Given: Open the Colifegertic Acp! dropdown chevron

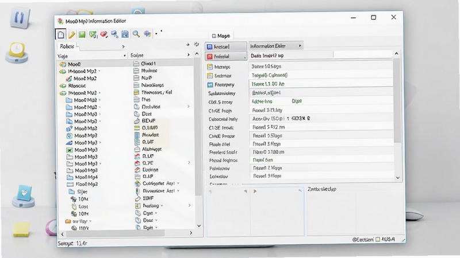Looking at the screenshot, I should click(178, 183).
